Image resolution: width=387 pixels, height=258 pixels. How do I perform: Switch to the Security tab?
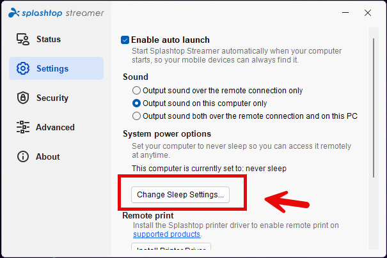click(52, 98)
